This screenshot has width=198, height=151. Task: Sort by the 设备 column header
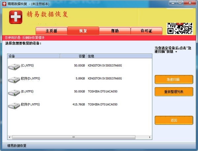34,56
